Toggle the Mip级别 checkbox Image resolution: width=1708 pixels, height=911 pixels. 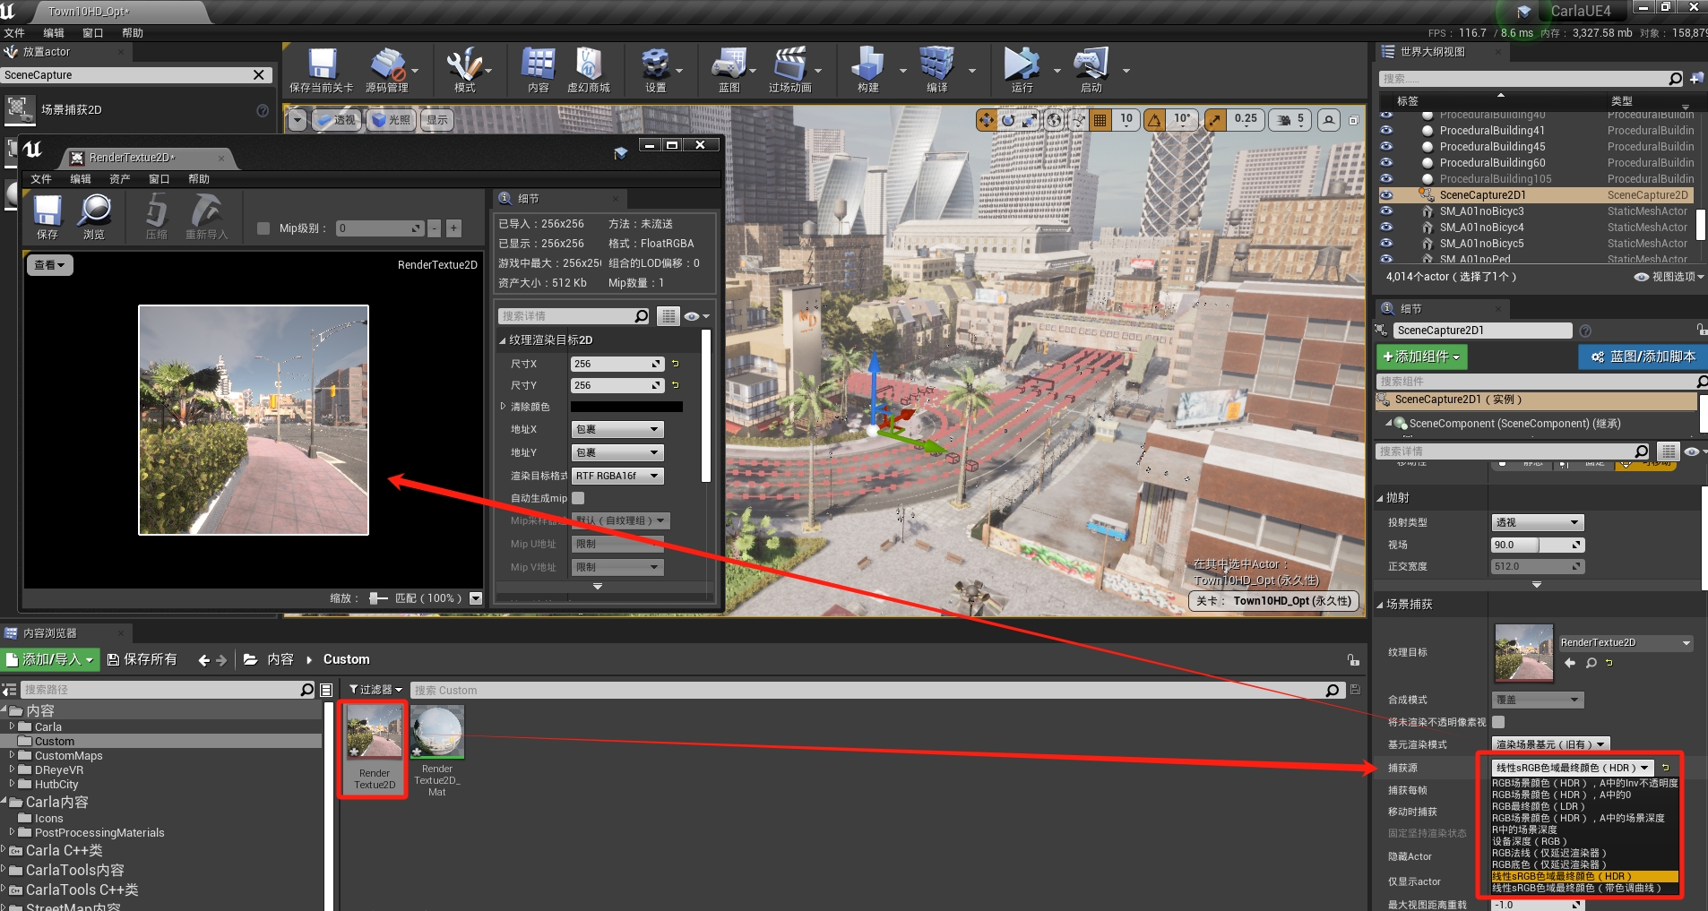coord(263,228)
